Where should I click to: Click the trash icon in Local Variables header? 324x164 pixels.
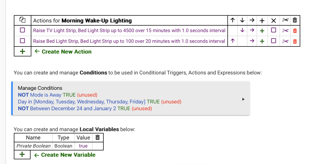click(x=98, y=137)
